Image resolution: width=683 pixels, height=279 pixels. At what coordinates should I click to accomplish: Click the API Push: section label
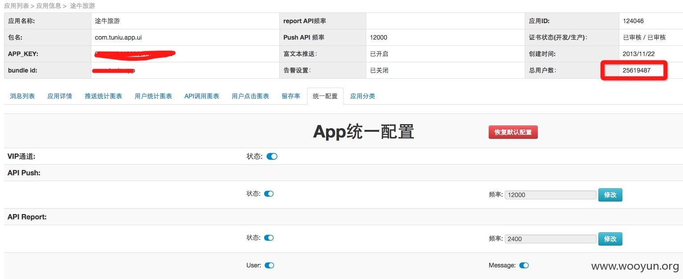[24, 173]
